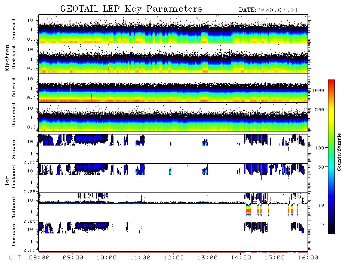Click the U T axis label
341x263 pixels.
[x=15, y=258]
